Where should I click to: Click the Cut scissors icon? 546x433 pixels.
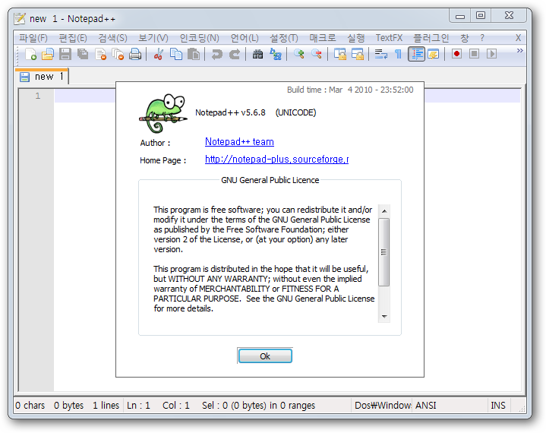point(159,55)
